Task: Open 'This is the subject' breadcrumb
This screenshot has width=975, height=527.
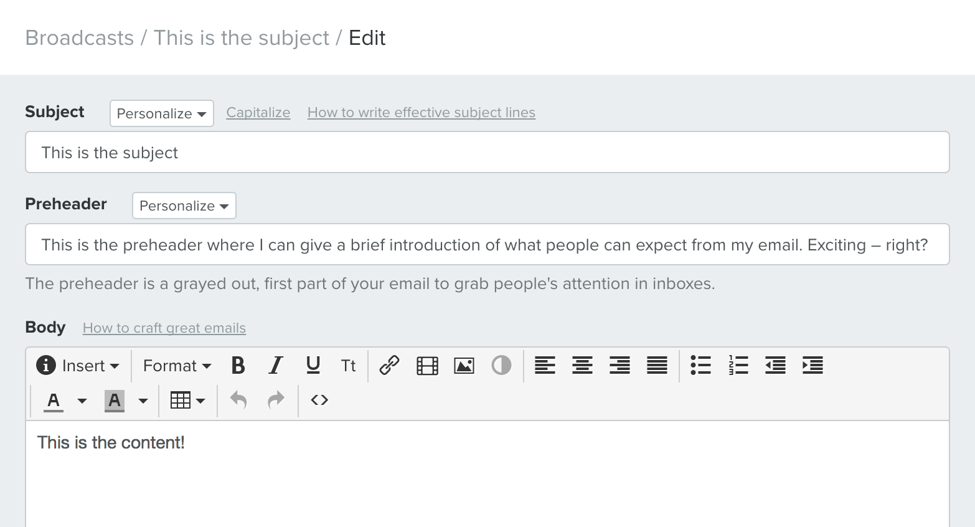Action: coord(242,38)
